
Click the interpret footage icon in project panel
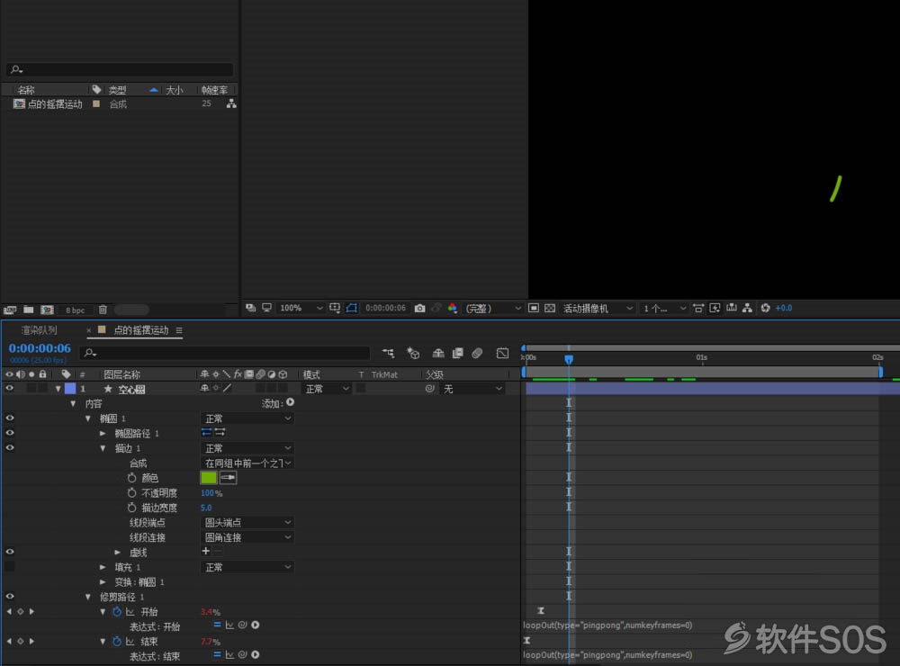(x=10, y=310)
